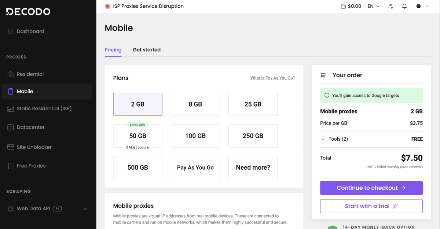Image resolution: width=440 pixels, height=229 pixels.
Task: Click the red service disruption status icon
Action: [x=107, y=6]
